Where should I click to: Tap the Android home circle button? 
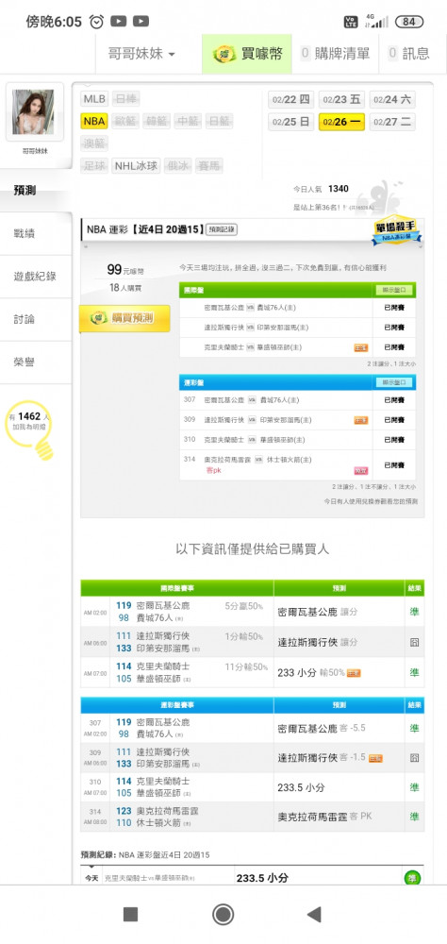point(223,915)
